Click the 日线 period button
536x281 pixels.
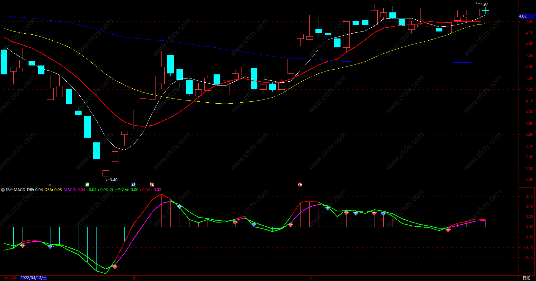point(526,278)
